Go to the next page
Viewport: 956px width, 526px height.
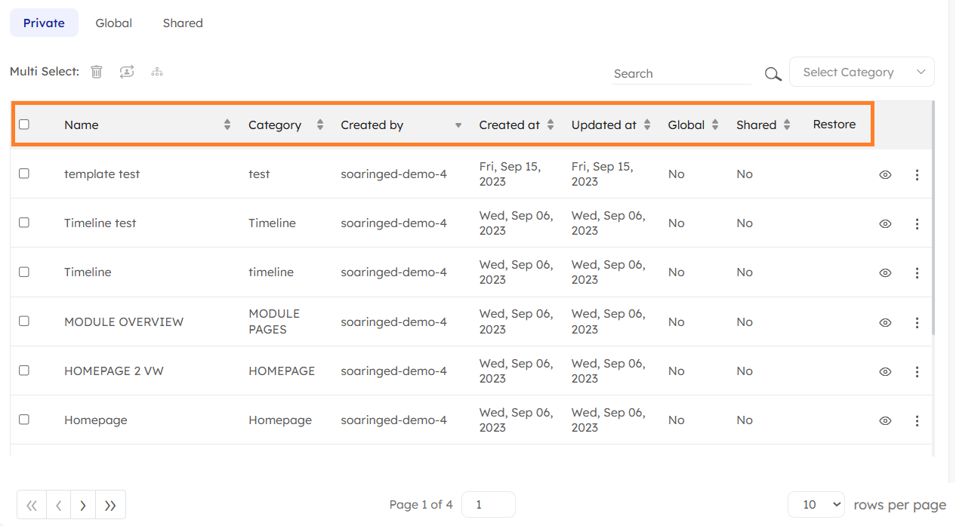pos(83,505)
